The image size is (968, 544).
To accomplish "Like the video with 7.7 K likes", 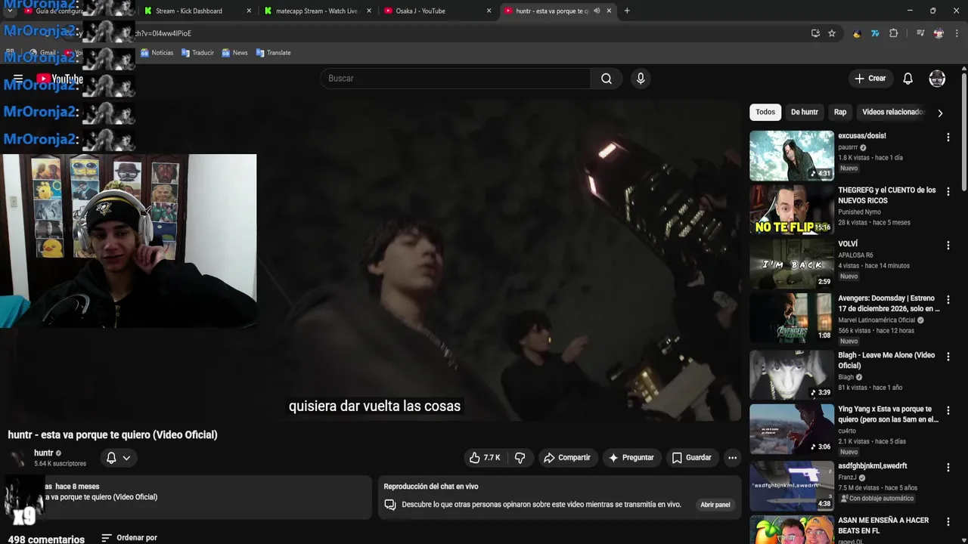I will (x=485, y=457).
